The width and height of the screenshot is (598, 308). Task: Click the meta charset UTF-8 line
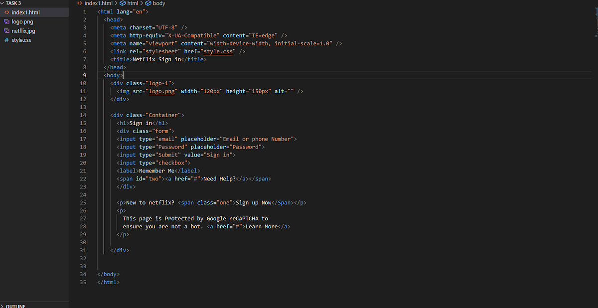(x=149, y=27)
